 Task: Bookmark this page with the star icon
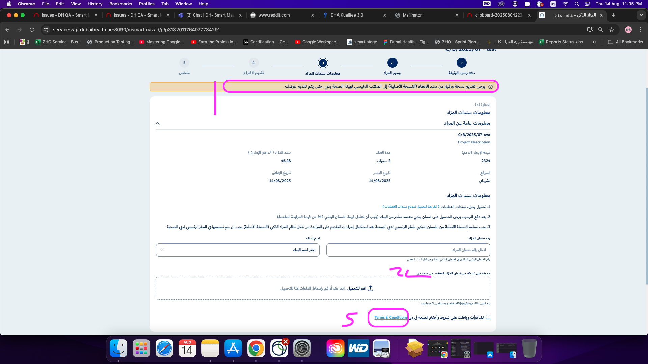[x=612, y=30]
